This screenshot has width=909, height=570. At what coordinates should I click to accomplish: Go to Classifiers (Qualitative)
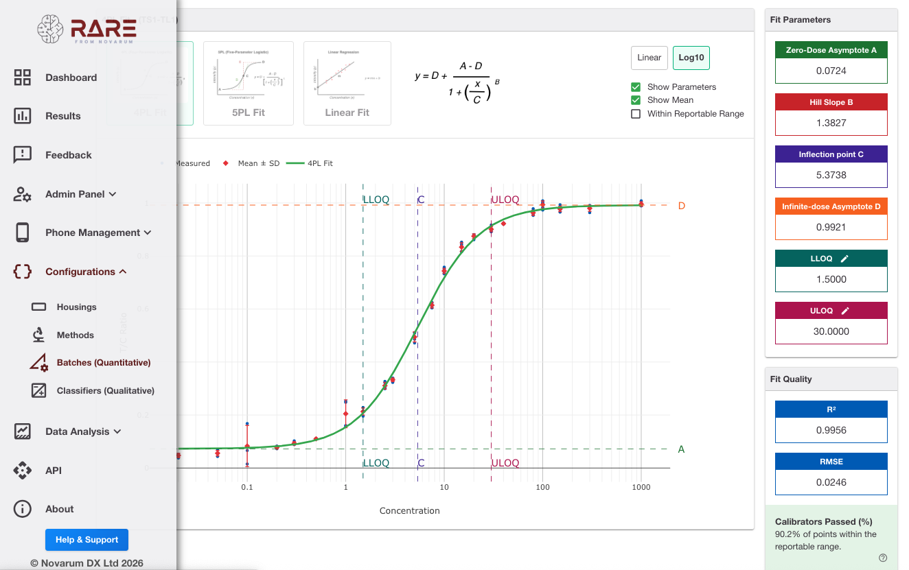[106, 390]
